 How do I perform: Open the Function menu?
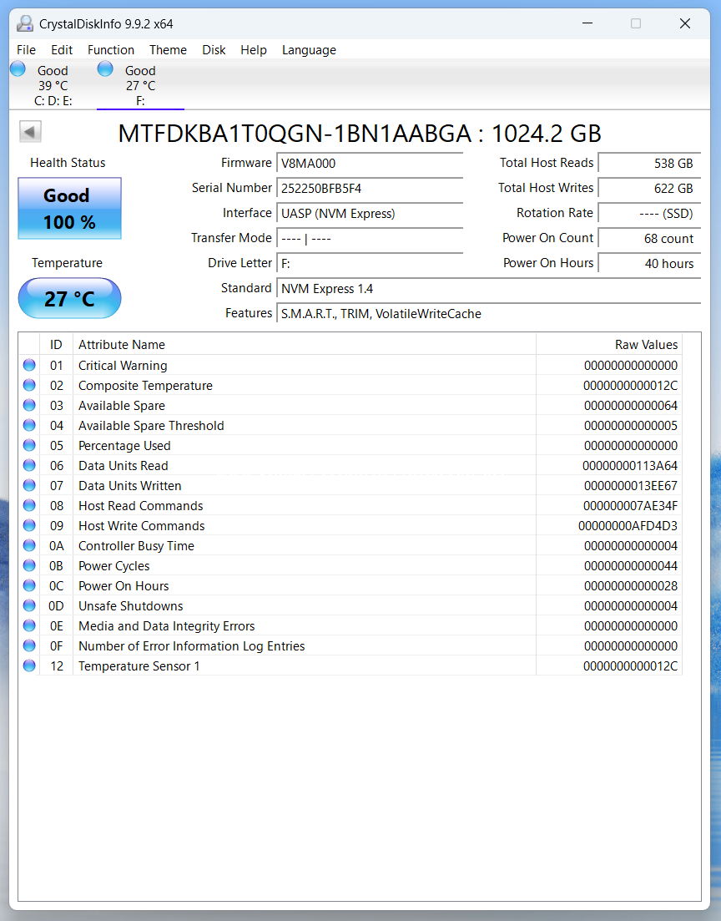coord(111,50)
